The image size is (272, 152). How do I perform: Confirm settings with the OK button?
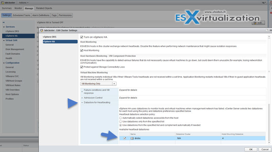click(251, 149)
